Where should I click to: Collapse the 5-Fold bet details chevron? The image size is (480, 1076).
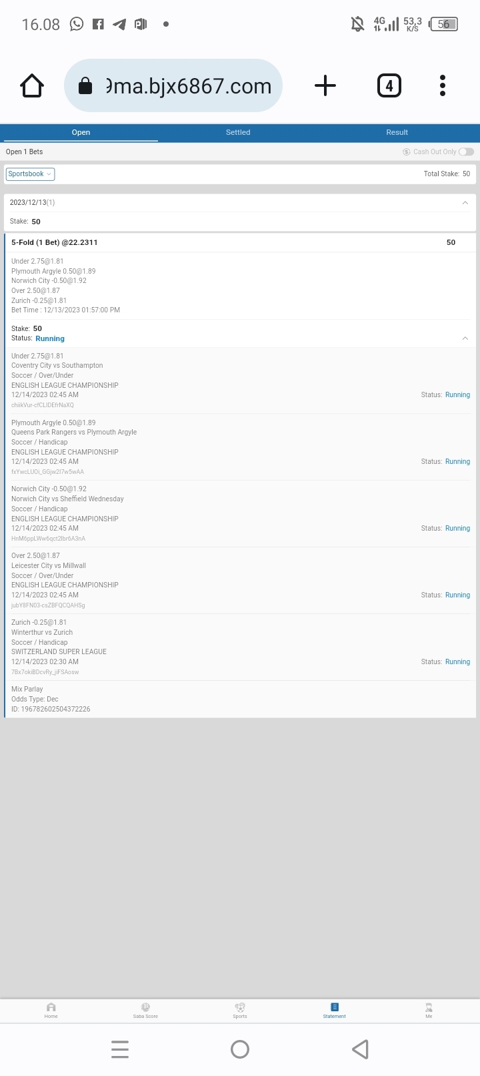pyautogui.click(x=465, y=338)
